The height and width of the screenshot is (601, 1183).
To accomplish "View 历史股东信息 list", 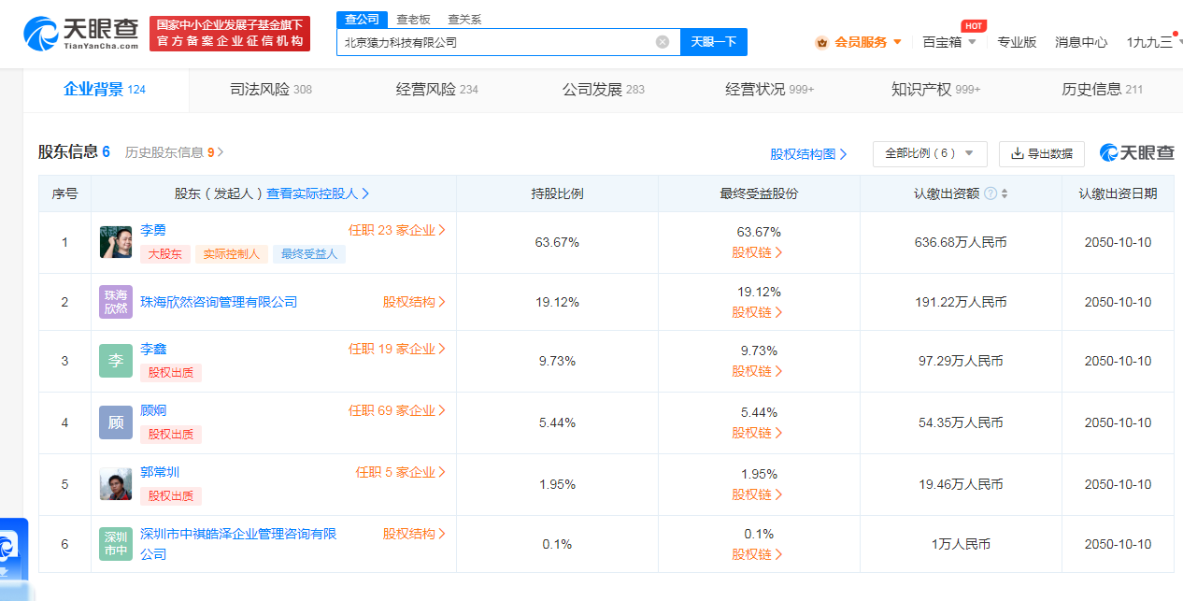I will [174, 152].
